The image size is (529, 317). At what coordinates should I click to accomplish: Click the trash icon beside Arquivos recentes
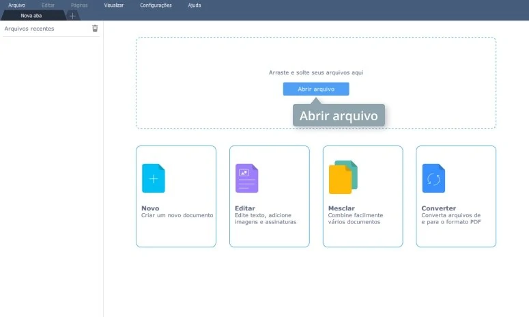(95, 29)
